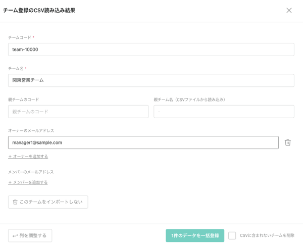Screen dimensions: 303x245
Task: Click the dialog title チーム登録のCSV読み込み結果
Action: (x=39, y=10)
